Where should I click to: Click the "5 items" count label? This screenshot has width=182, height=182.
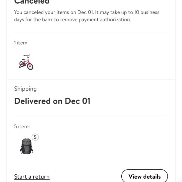tap(22, 126)
